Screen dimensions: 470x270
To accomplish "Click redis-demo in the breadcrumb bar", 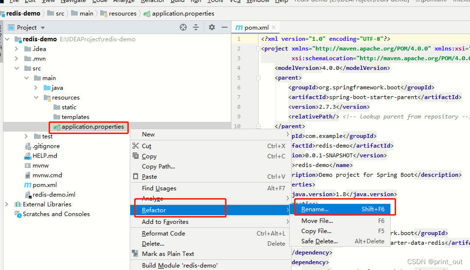I will click(x=23, y=14).
